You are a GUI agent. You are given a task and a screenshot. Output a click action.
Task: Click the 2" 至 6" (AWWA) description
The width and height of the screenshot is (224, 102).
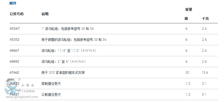pos(64,62)
